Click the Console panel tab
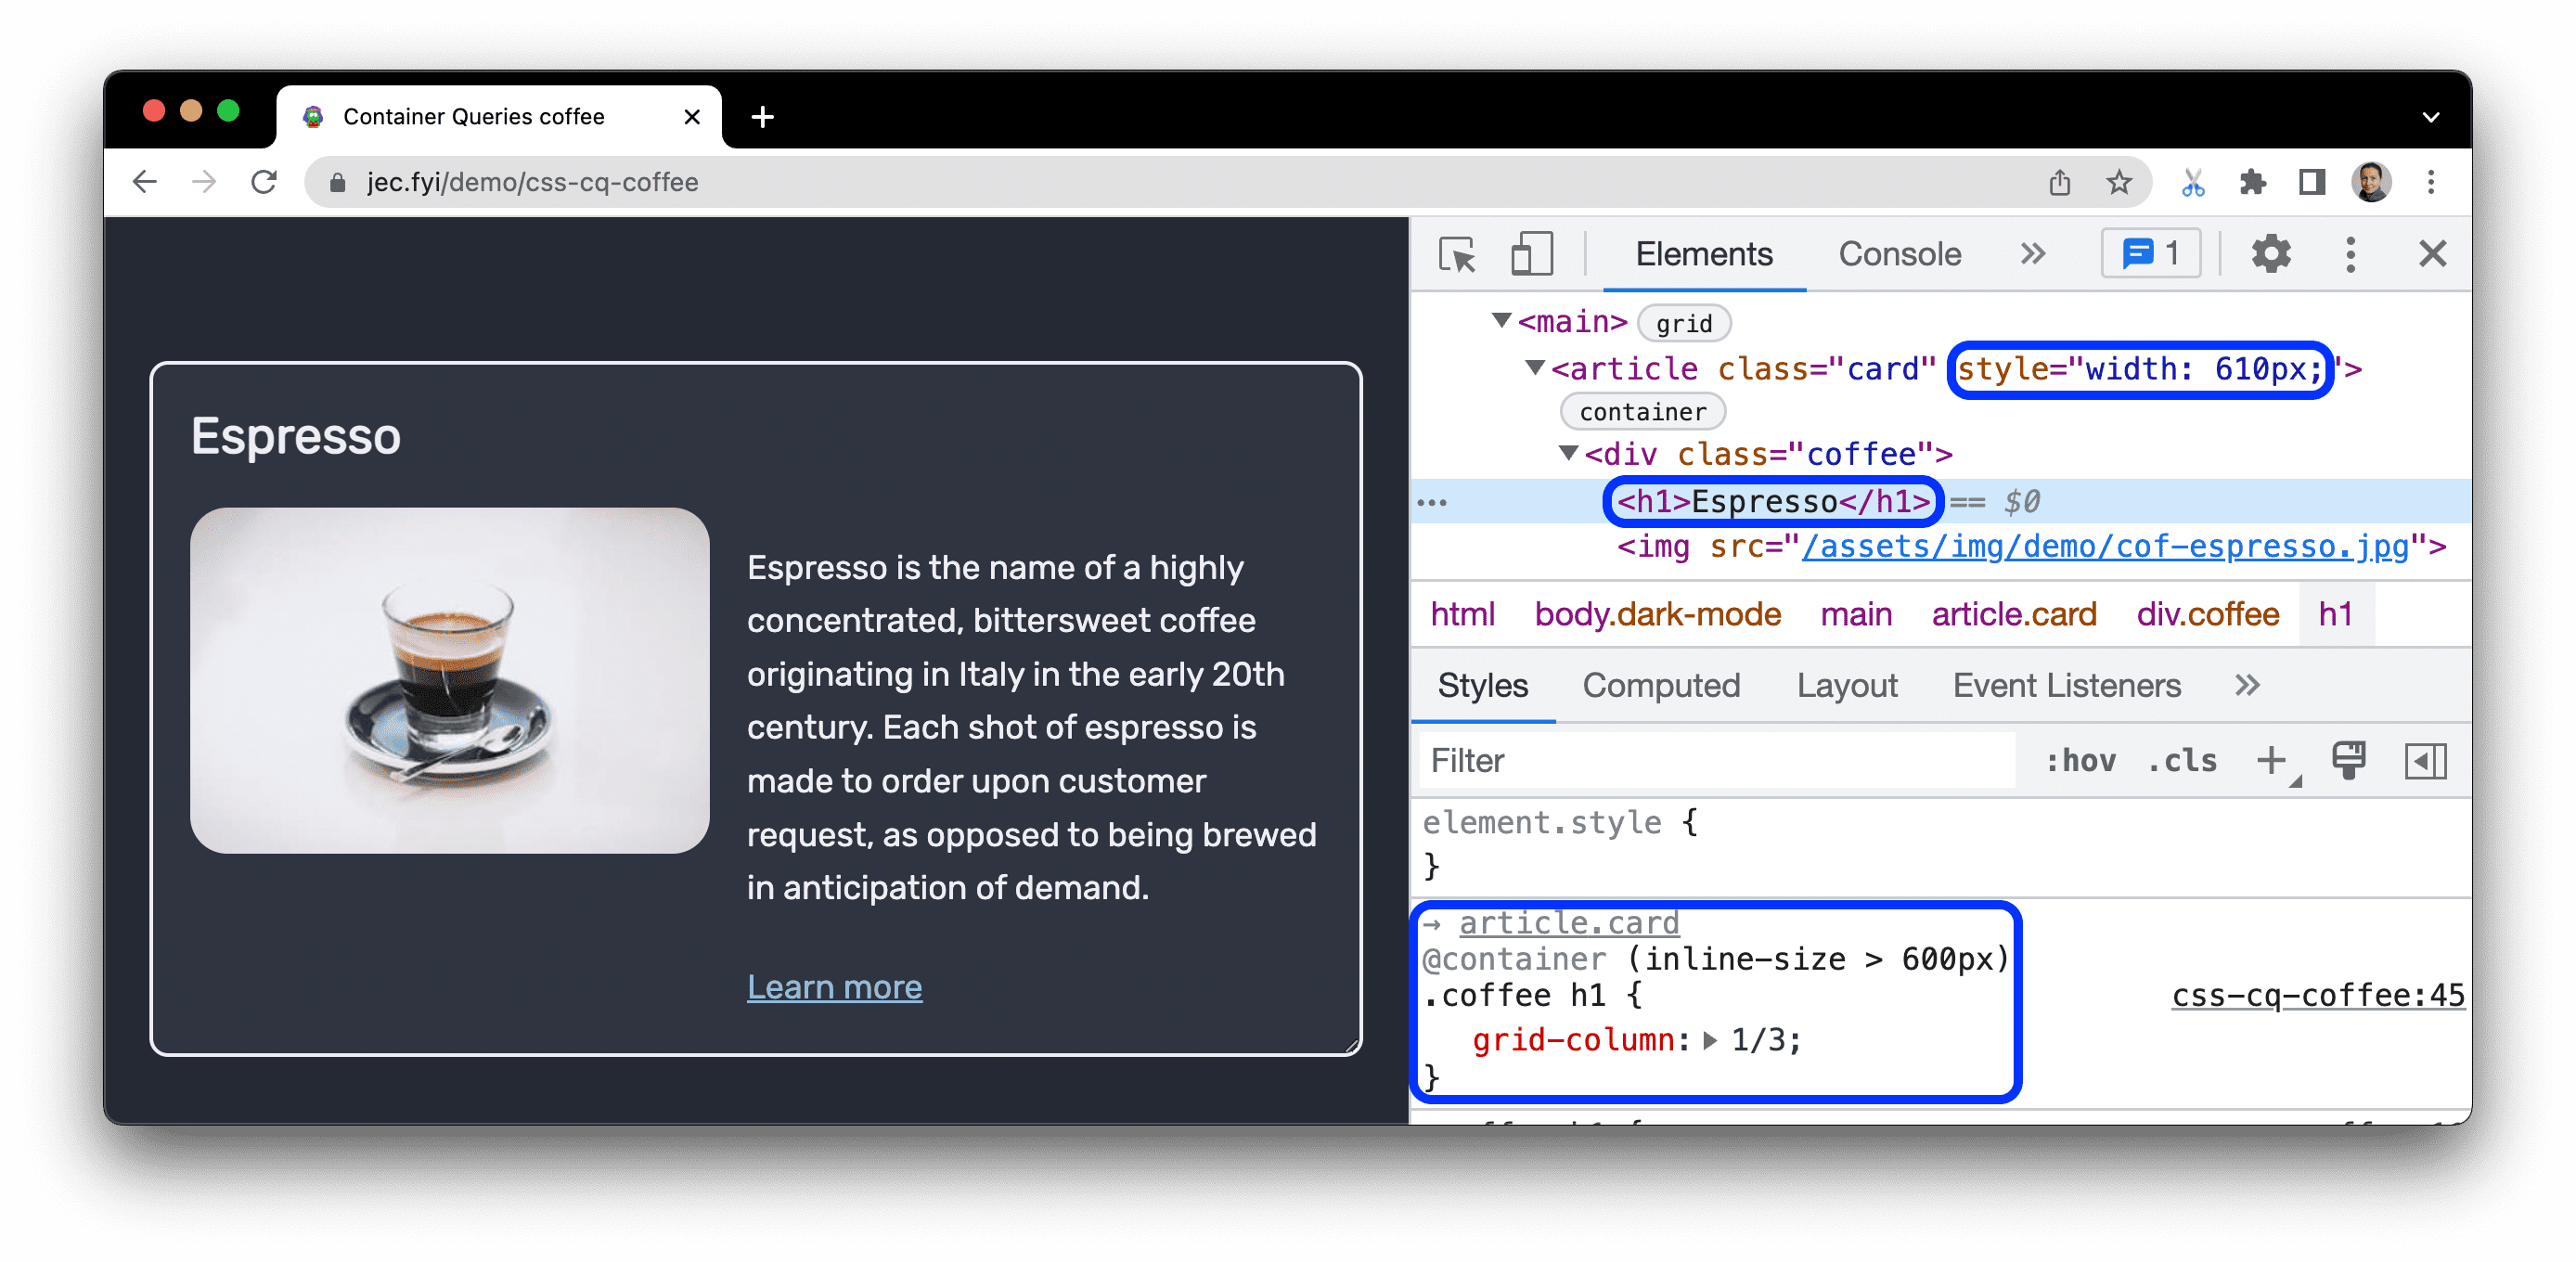 (x=1898, y=253)
